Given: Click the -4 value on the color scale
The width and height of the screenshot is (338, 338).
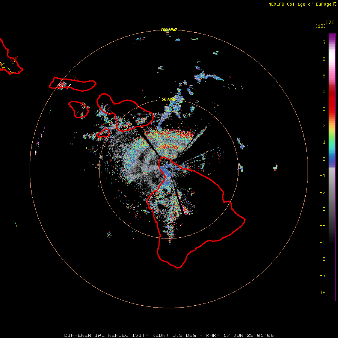Looking at the screenshot, I should 323,225.
